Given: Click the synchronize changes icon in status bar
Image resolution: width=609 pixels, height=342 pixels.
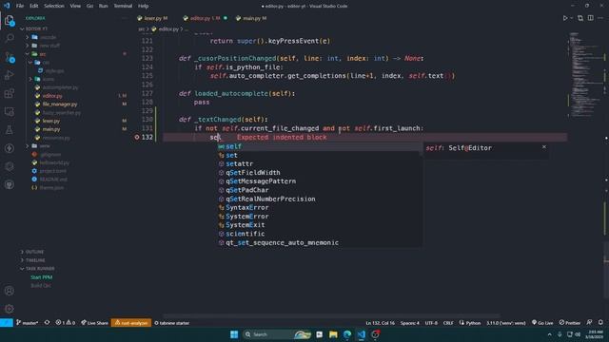Looking at the screenshot, I should [47, 323].
